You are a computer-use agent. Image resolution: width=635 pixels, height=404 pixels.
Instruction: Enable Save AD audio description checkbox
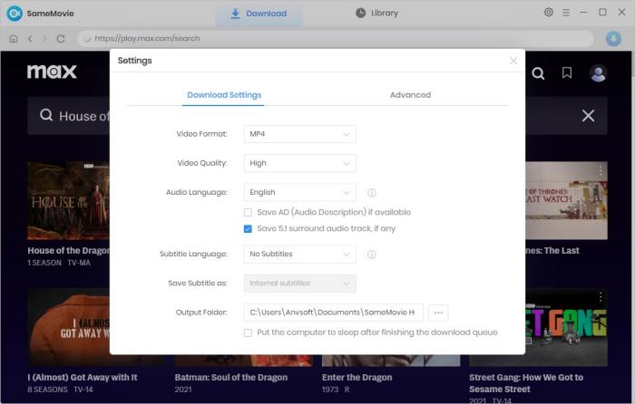coord(249,212)
